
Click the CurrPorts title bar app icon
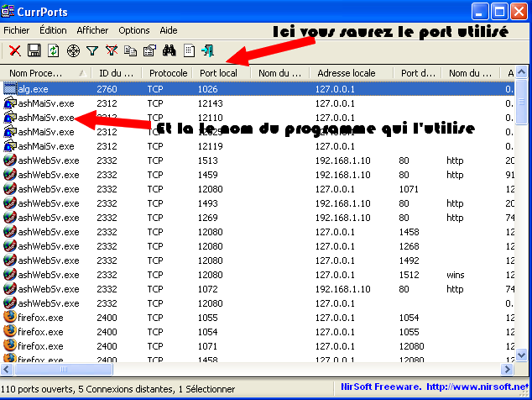8,11
